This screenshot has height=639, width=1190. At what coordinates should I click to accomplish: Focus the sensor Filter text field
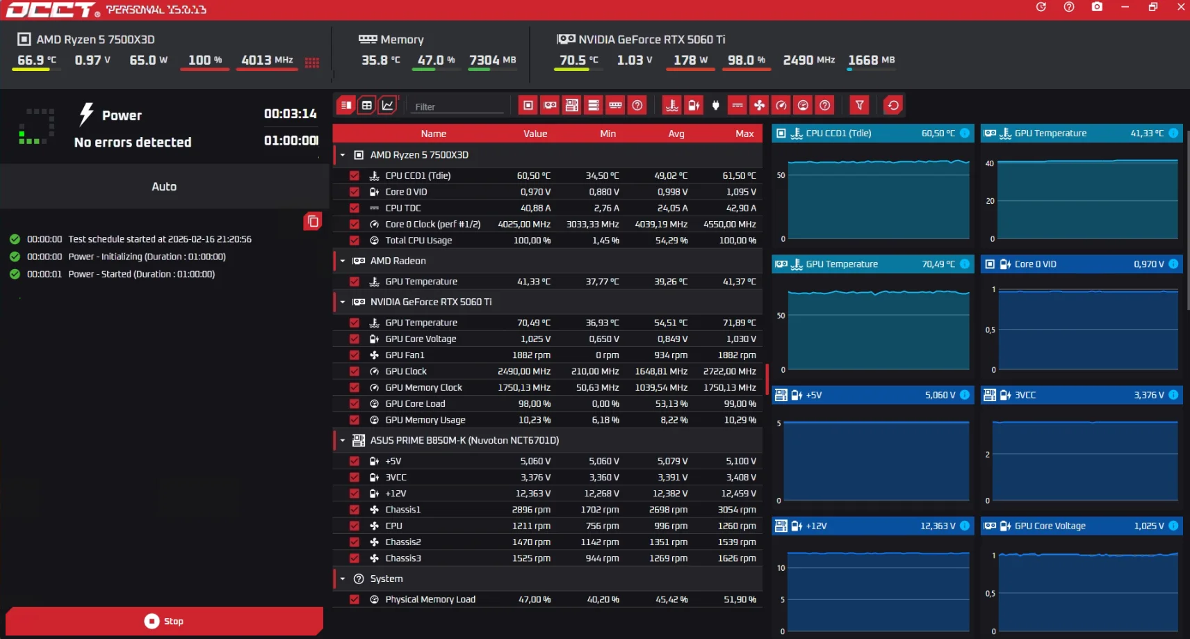(x=457, y=106)
